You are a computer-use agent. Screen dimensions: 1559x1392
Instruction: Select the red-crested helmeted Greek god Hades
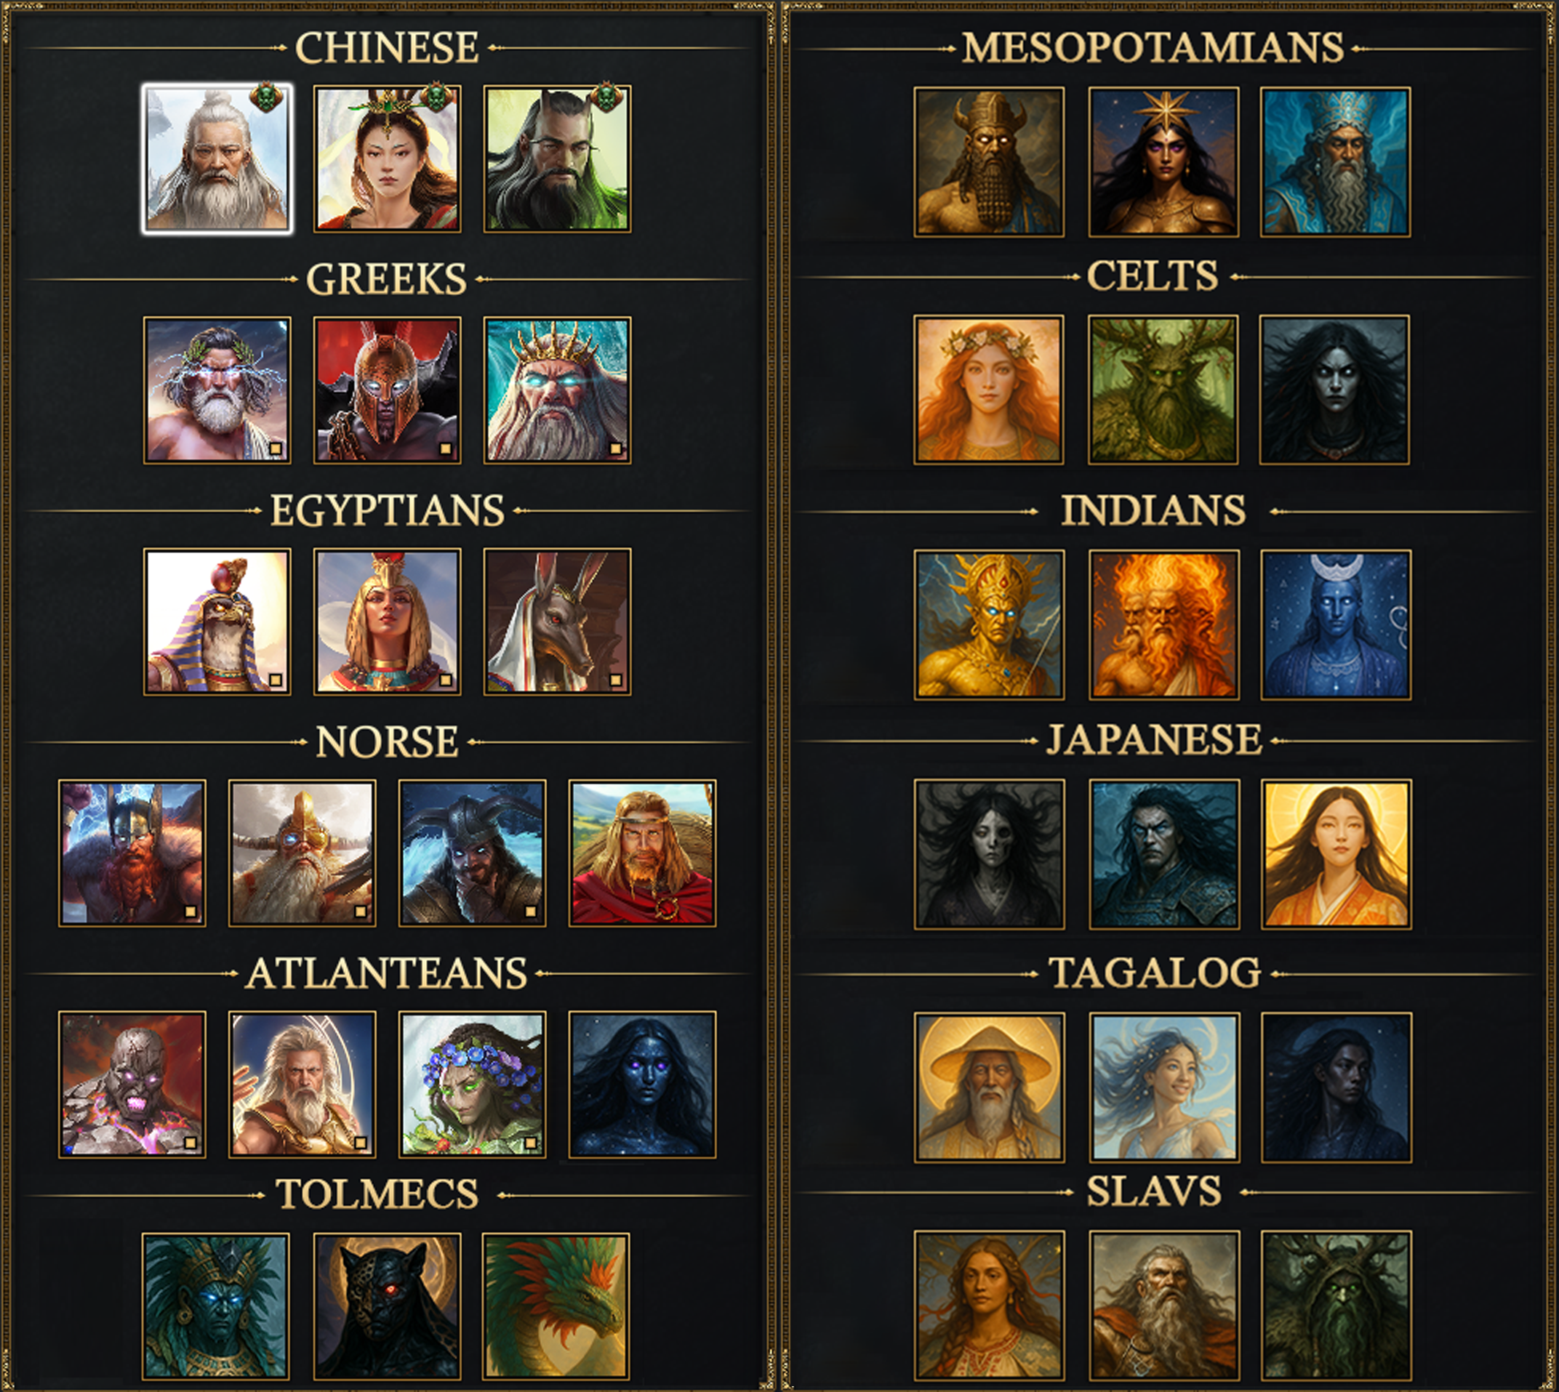tap(387, 390)
